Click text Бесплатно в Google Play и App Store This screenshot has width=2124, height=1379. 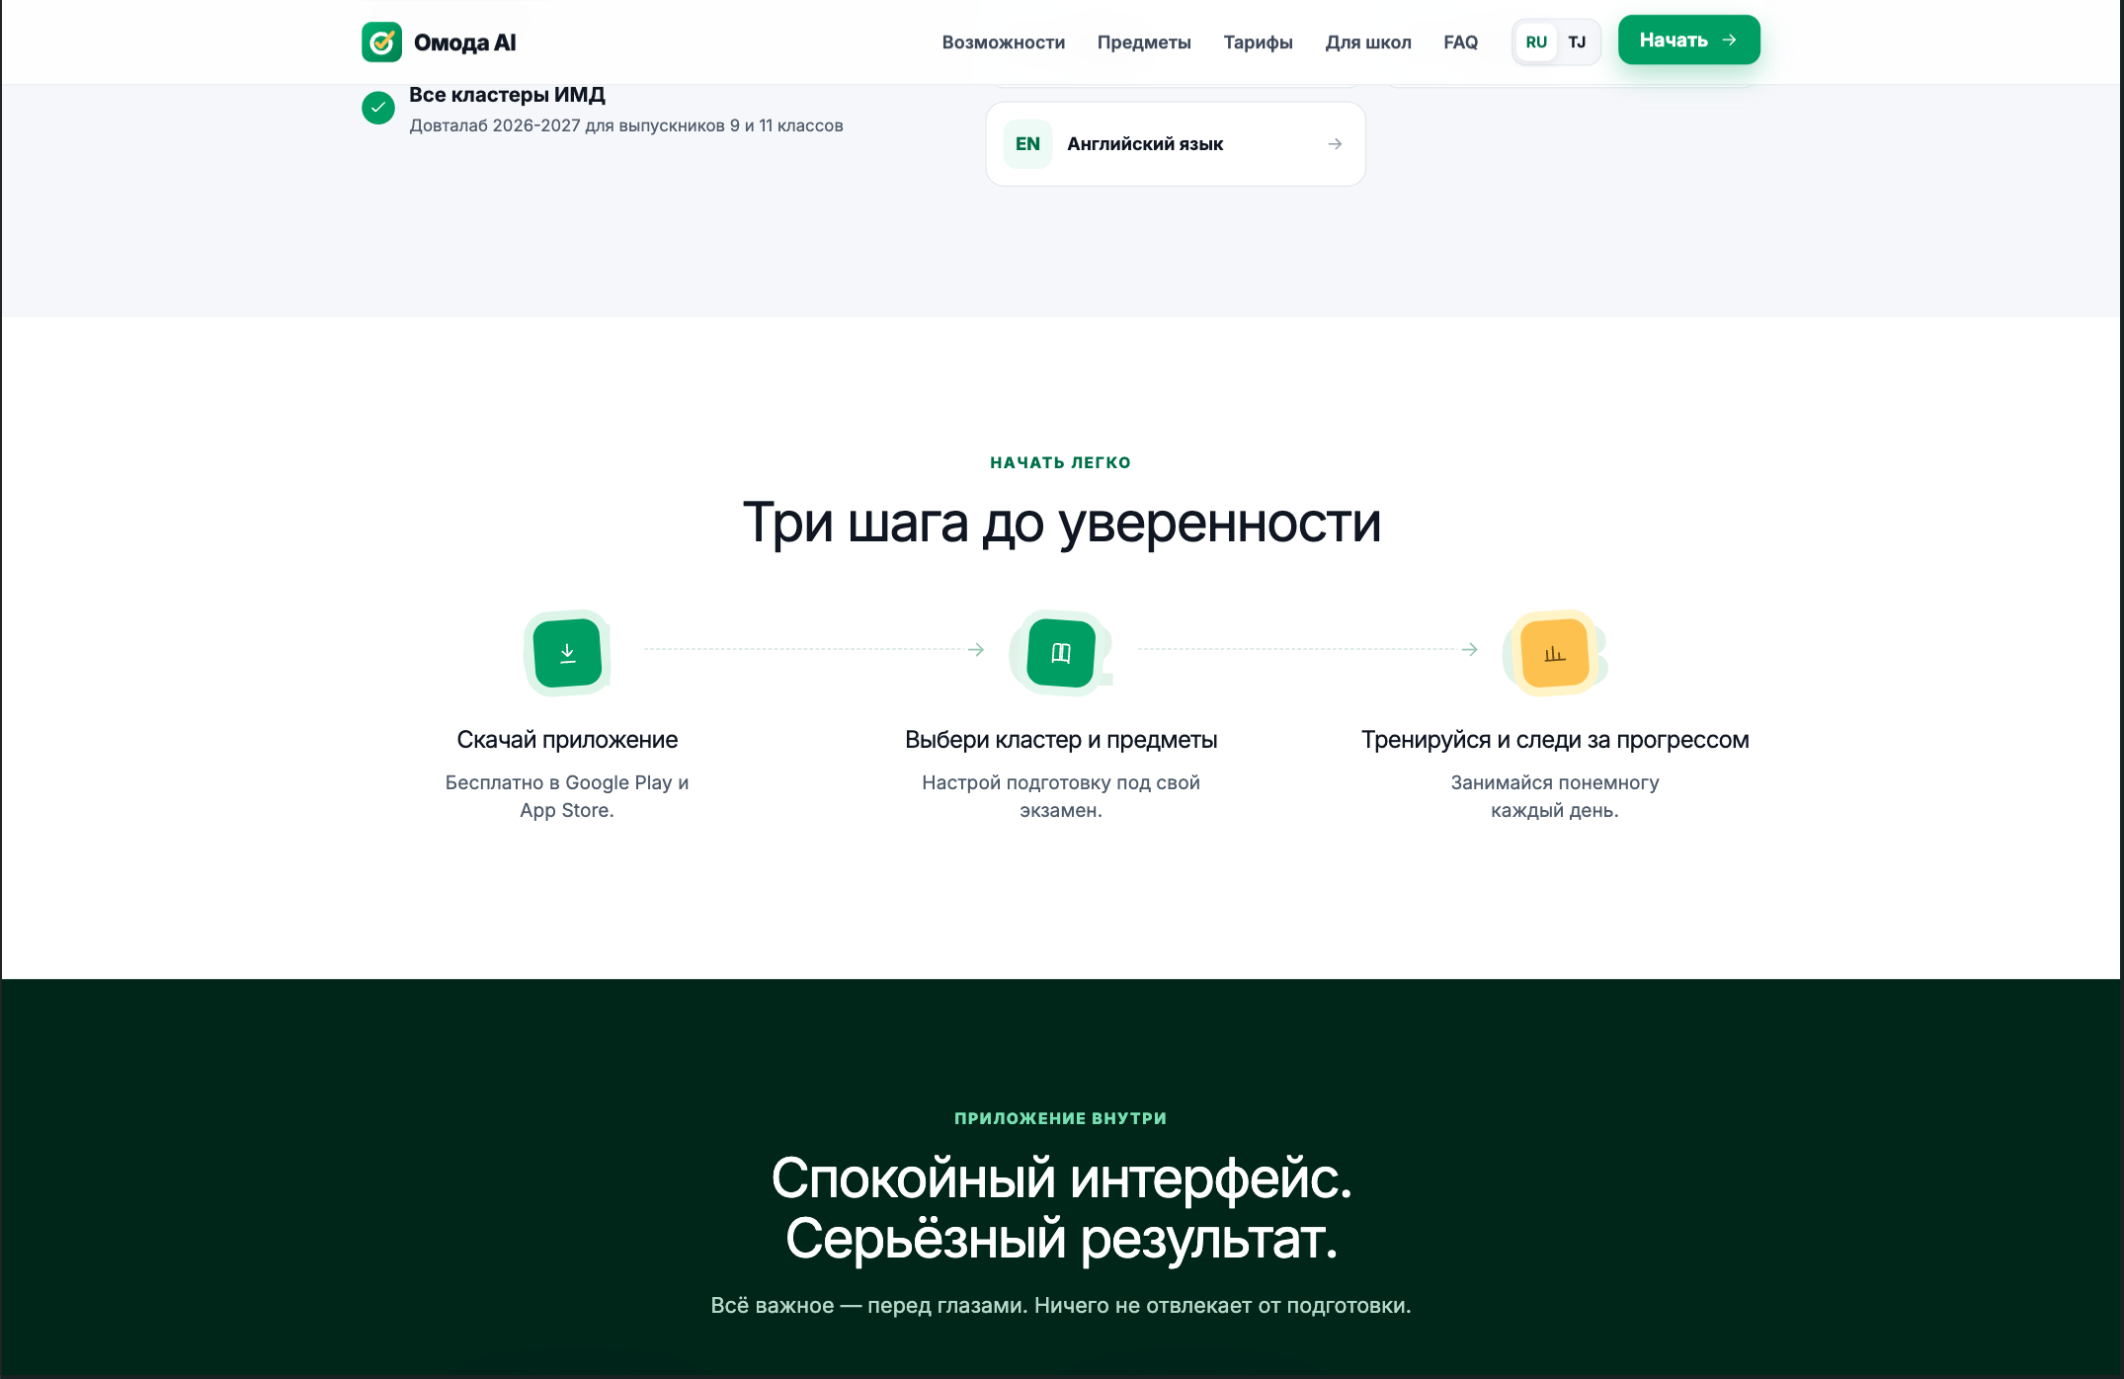(x=567, y=796)
